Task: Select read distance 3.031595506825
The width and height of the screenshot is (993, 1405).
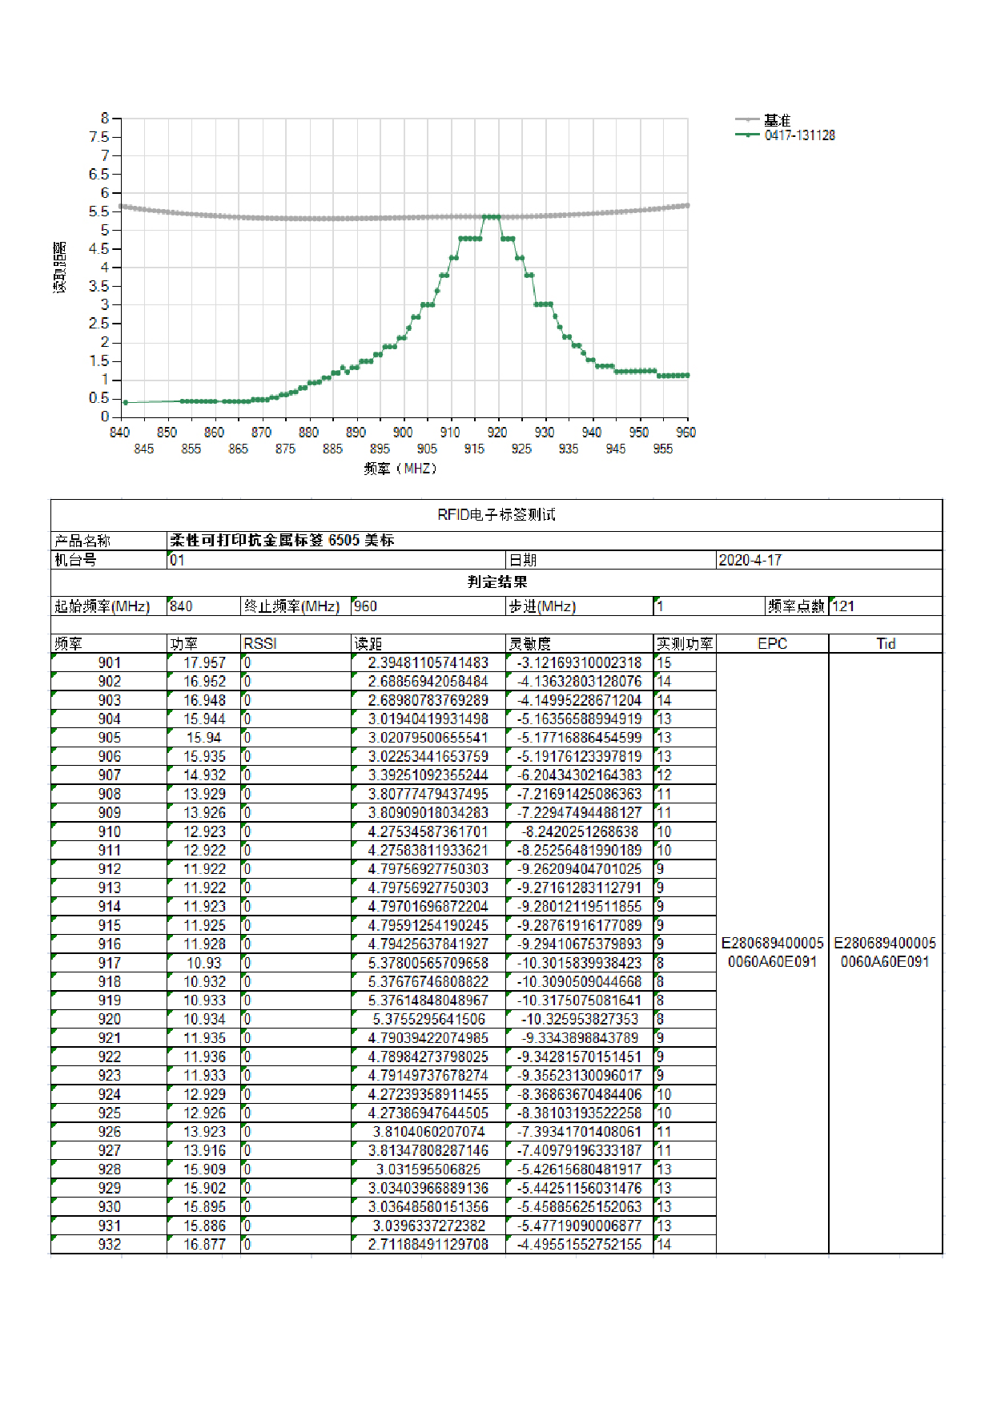Action: pyautogui.click(x=428, y=1169)
